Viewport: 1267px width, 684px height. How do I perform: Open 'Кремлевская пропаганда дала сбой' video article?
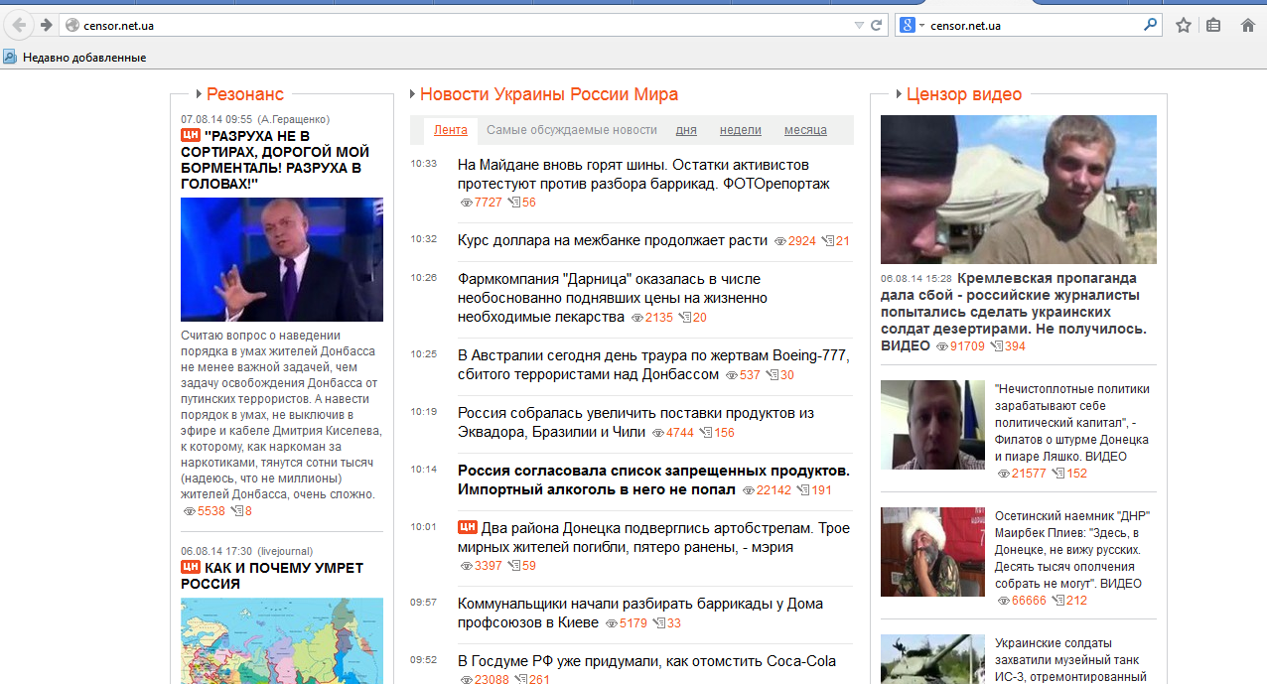tap(1014, 312)
